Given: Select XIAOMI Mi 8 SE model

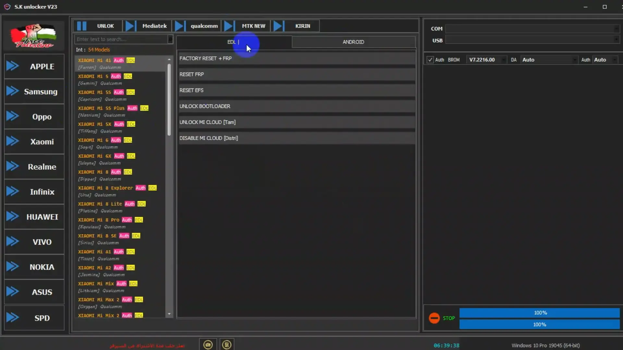Looking at the screenshot, I should (120, 239).
